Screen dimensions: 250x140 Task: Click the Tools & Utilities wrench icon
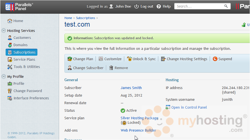click(x=10, y=67)
